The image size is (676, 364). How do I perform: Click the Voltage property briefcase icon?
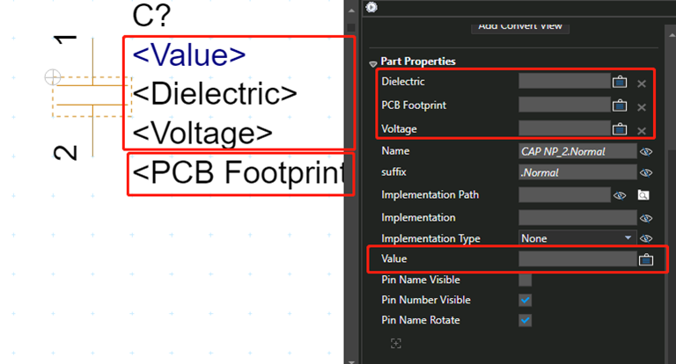point(620,129)
